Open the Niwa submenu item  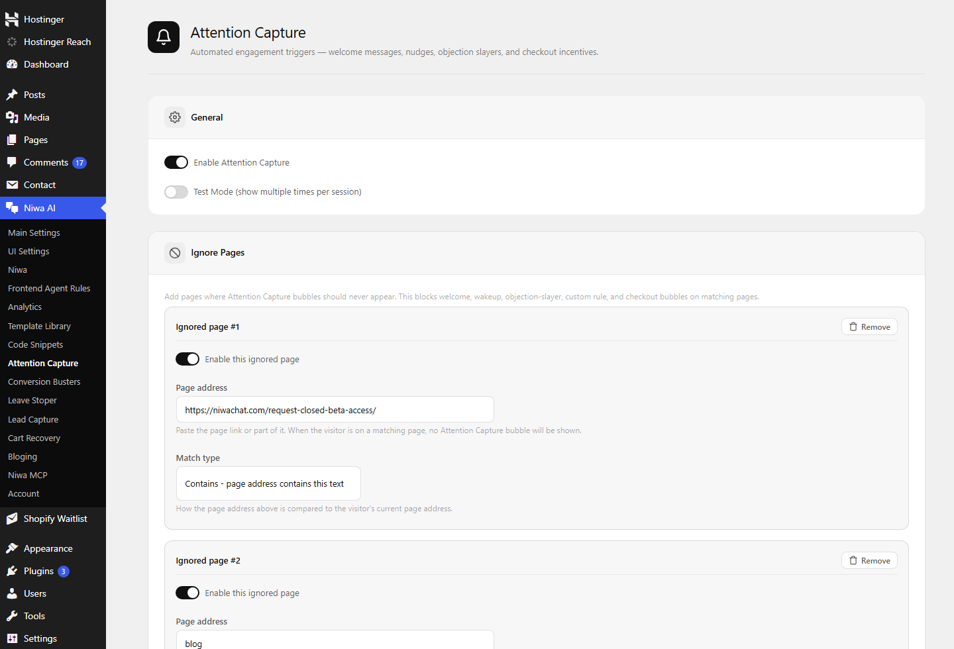click(x=17, y=270)
